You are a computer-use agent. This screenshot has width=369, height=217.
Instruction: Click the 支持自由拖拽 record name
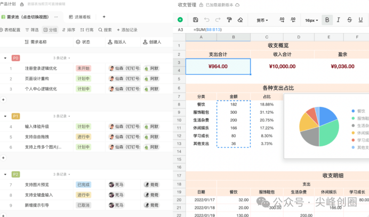[x=37, y=137]
